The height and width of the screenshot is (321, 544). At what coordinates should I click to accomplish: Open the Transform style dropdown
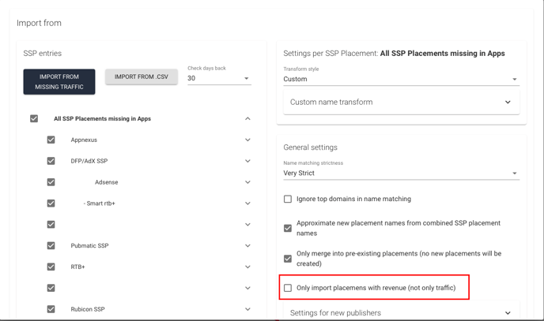click(x=402, y=79)
